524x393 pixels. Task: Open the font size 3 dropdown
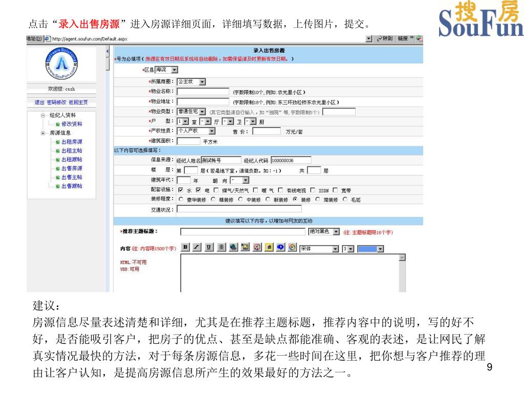351,249
